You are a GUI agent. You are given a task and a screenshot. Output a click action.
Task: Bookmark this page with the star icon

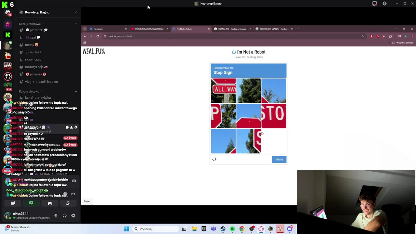[x=363, y=36]
